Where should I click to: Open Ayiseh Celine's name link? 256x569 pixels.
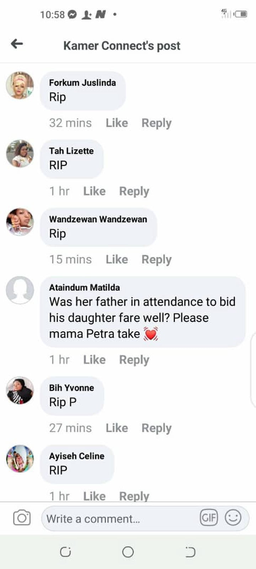click(x=77, y=456)
